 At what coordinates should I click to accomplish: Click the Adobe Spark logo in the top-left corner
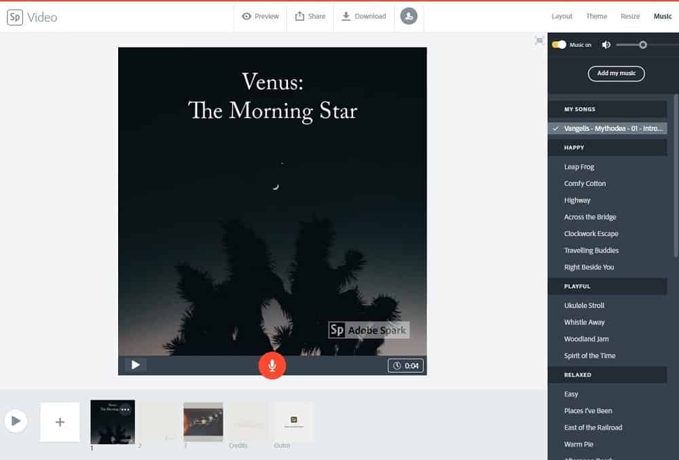pyautogui.click(x=15, y=16)
